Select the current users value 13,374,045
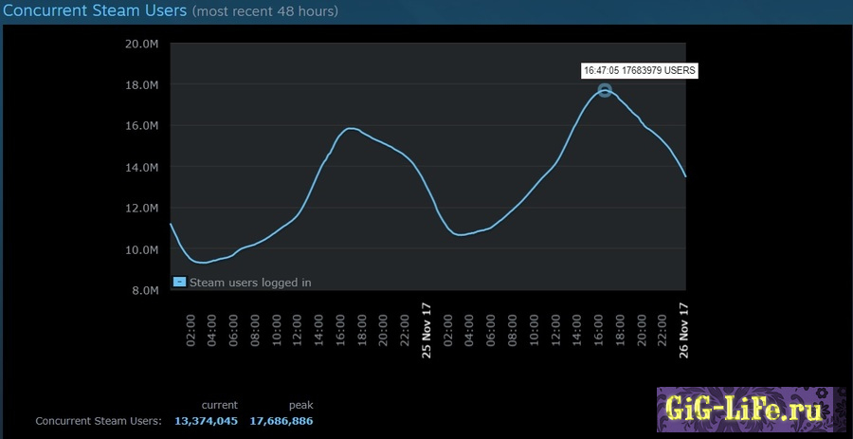The height and width of the screenshot is (439, 853). pos(205,421)
